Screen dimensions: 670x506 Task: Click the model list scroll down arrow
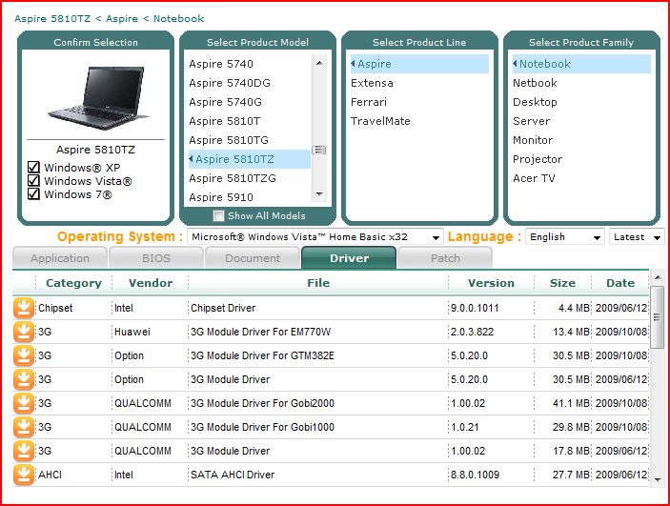click(x=319, y=194)
